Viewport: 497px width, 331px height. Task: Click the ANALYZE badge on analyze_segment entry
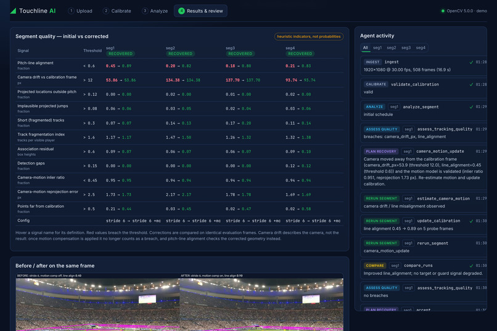tap(374, 107)
